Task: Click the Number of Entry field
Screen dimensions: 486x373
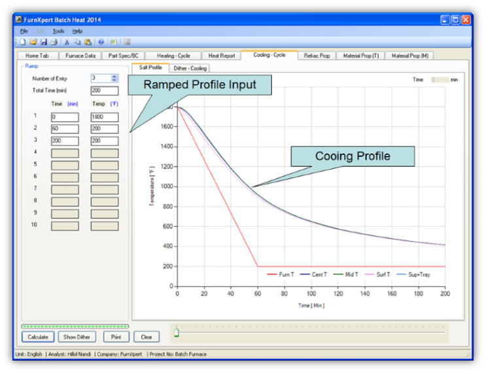Action: (101, 78)
